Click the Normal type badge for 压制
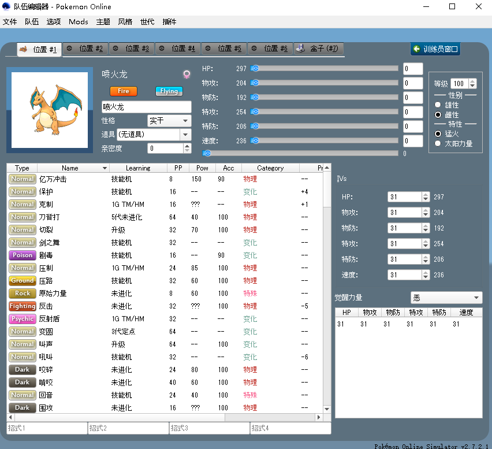 click(x=23, y=268)
